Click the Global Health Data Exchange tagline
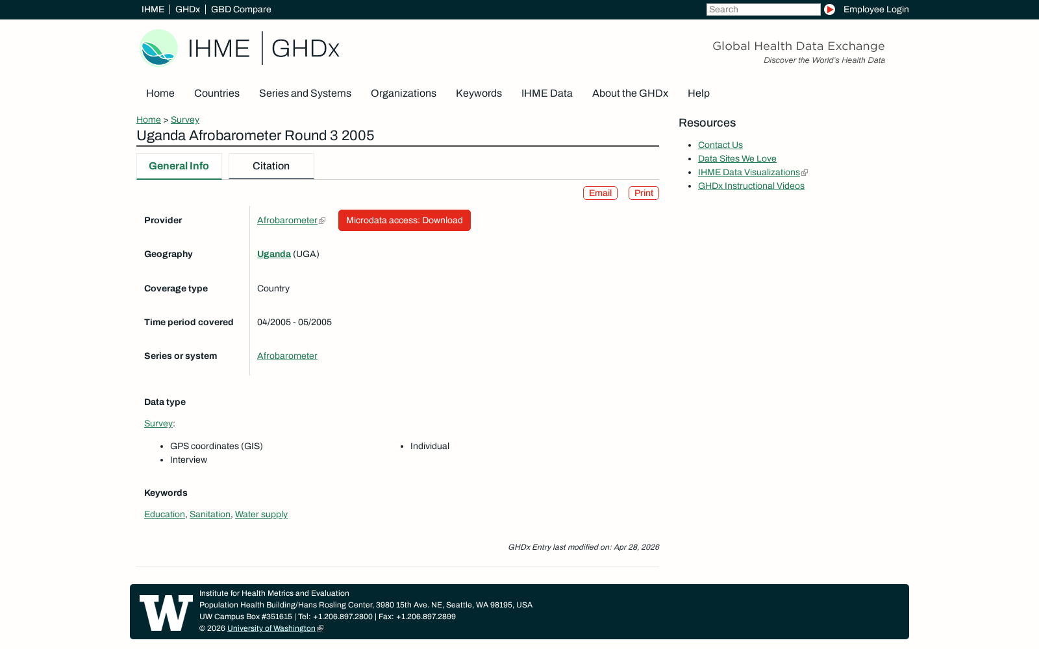Image resolution: width=1039 pixels, height=649 pixels. click(799, 46)
